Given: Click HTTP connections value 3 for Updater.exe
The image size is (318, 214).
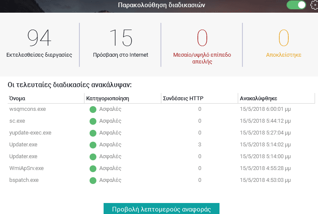Looking at the screenshot, I should (x=200, y=145).
